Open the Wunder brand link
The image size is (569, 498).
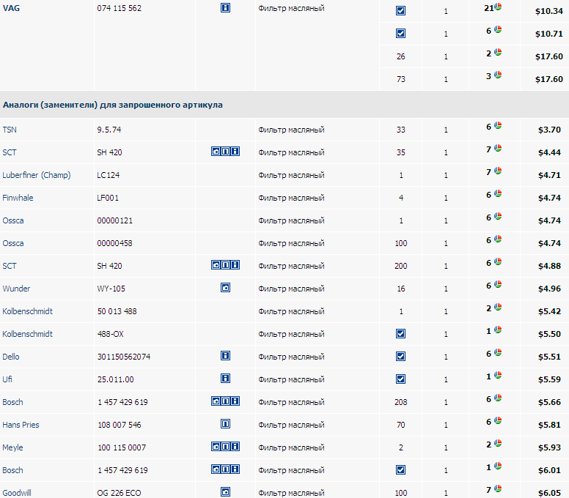[x=16, y=289]
